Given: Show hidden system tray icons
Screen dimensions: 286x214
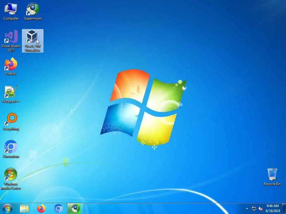Looking at the screenshot, I should 247,209.
